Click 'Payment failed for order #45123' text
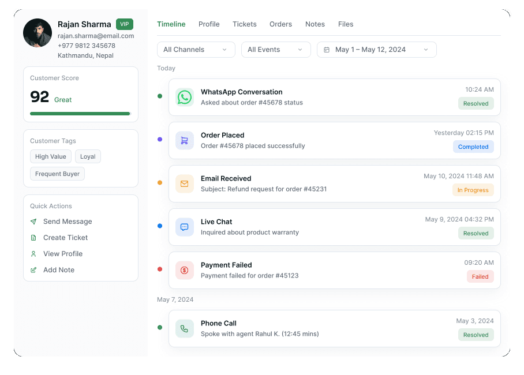524x375 pixels. point(250,275)
